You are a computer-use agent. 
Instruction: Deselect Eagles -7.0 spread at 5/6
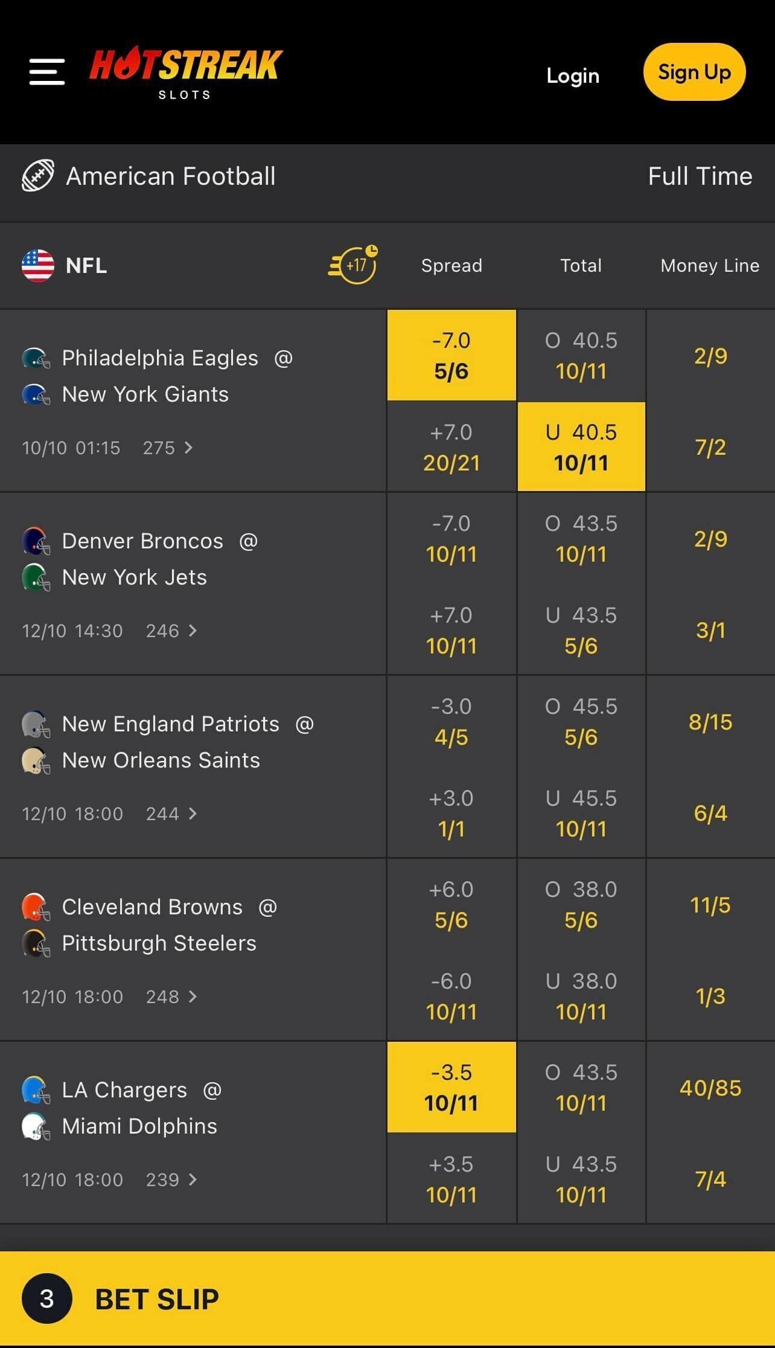tap(451, 356)
